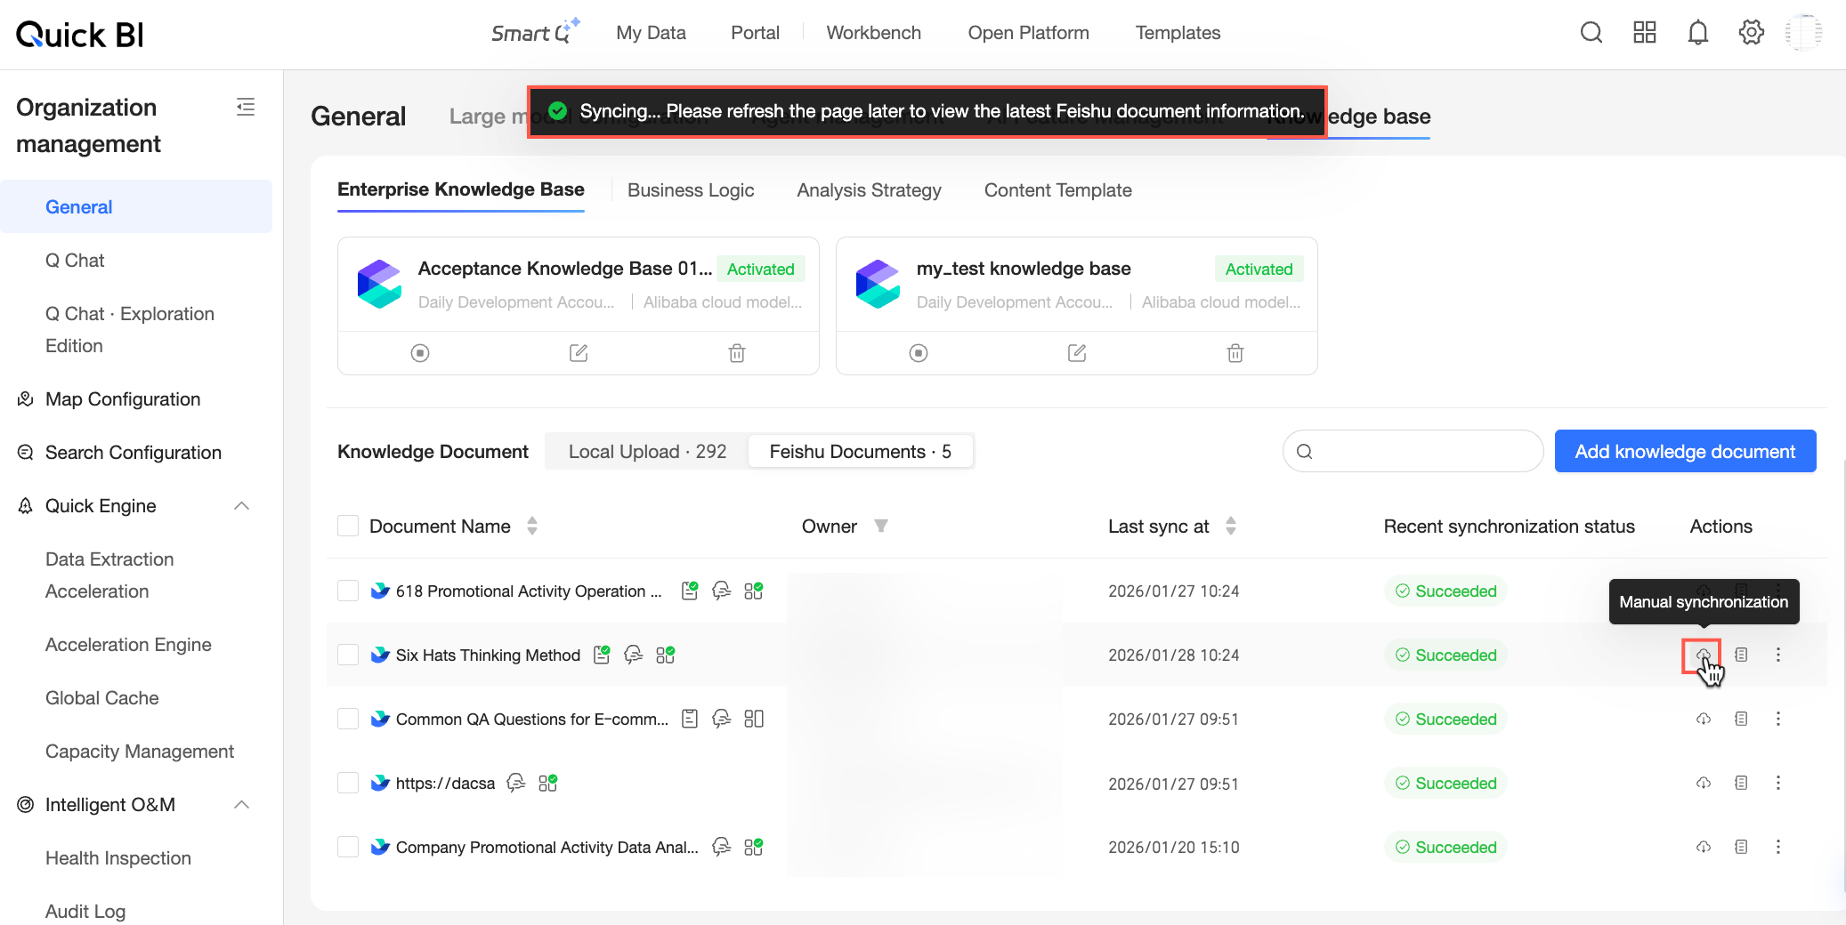Check the 618 Promotional Activity Operation row
Screen dimensions: 1846x925
point(348,591)
